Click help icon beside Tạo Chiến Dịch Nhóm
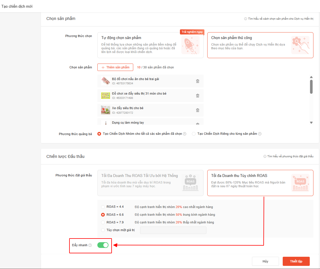This screenshot has width=320, height=269. pyautogui.click(x=185, y=134)
